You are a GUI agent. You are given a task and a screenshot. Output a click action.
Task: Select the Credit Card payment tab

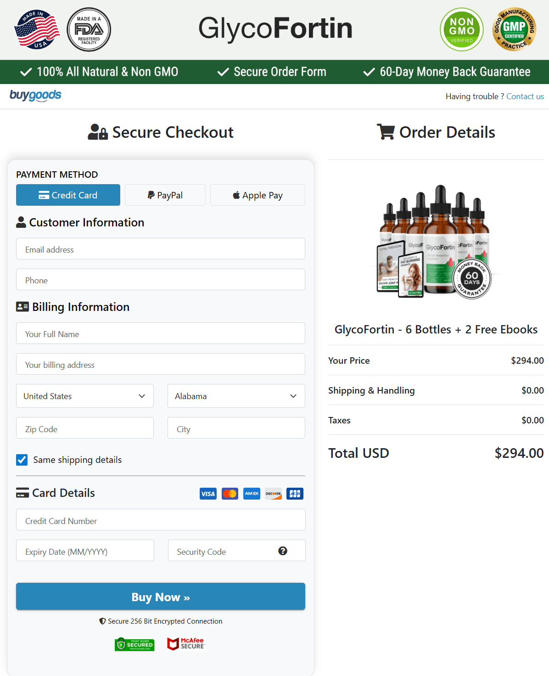67,195
